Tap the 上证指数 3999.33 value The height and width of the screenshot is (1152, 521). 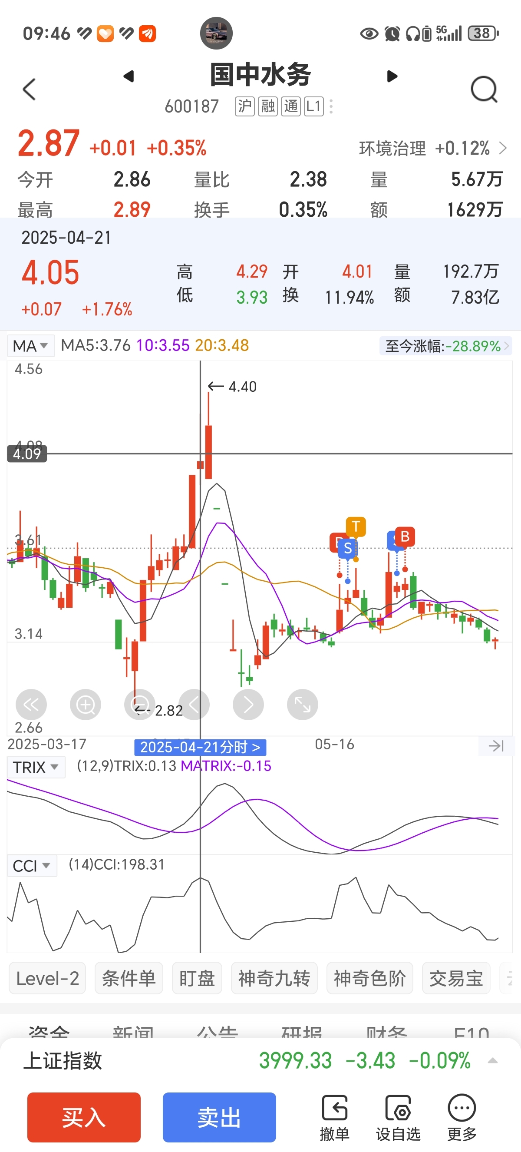pyautogui.click(x=295, y=1060)
